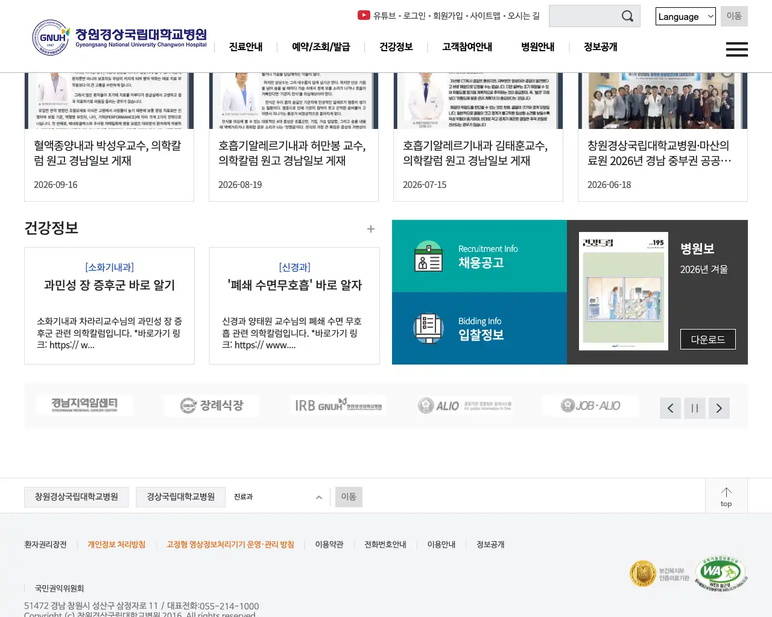Viewport: 772px width, 617px height.
Task: Open the recruitment info clipboard icon
Action: coord(428,256)
